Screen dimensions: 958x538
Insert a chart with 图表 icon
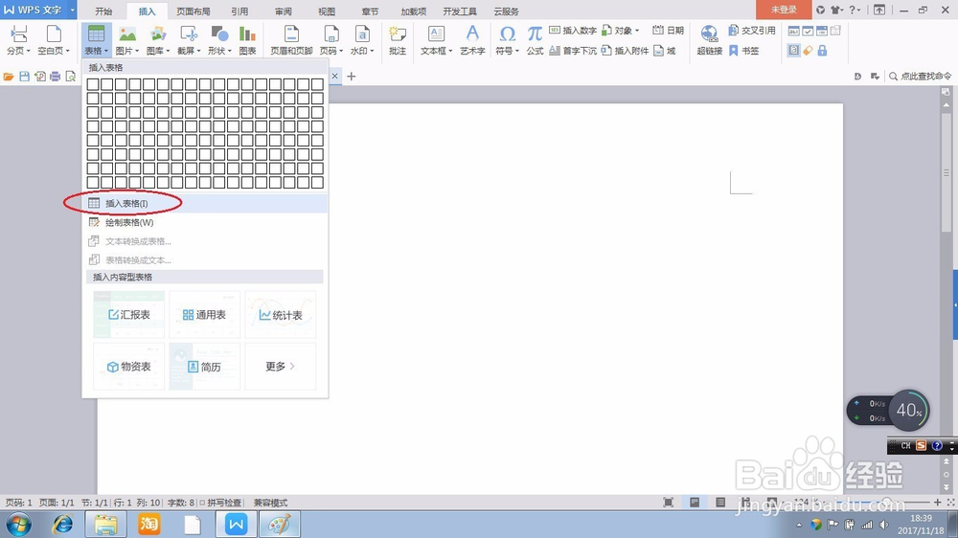coord(247,34)
